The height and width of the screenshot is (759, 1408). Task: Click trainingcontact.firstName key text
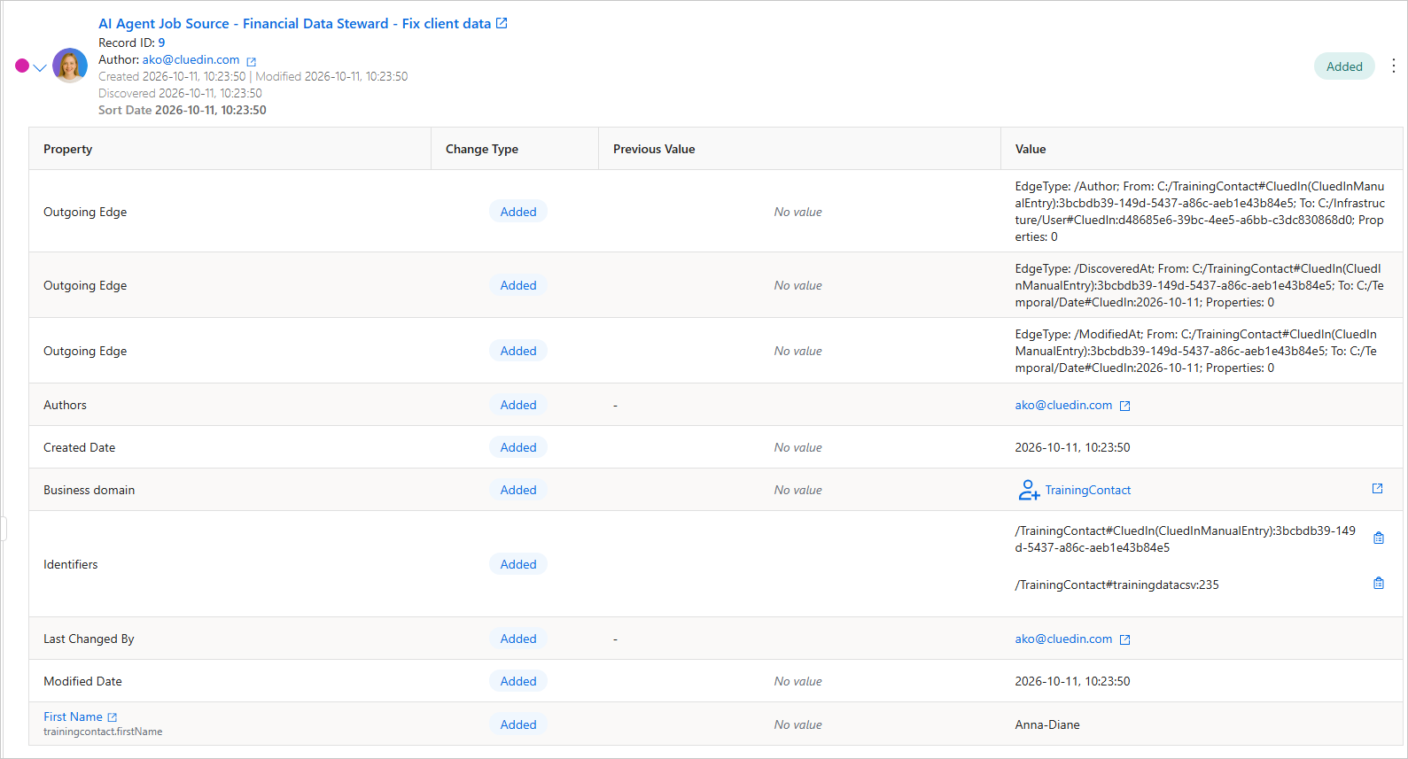[x=103, y=732]
